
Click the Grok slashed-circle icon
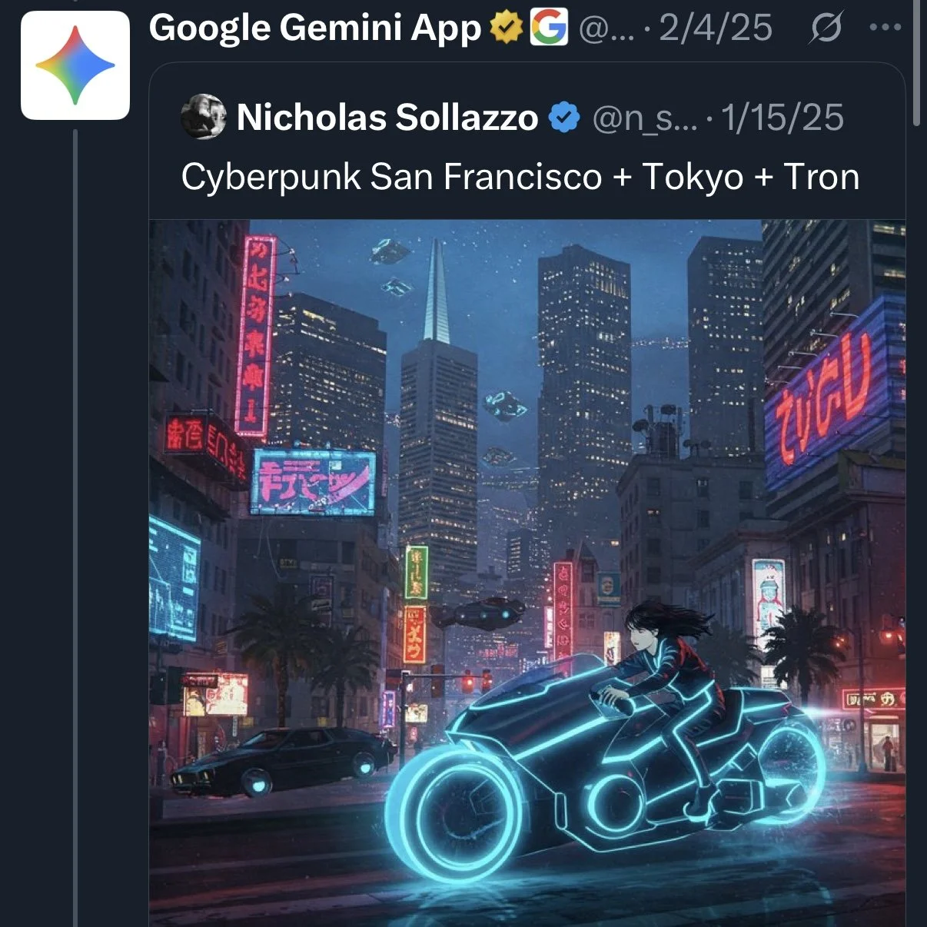(x=826, y=28)
